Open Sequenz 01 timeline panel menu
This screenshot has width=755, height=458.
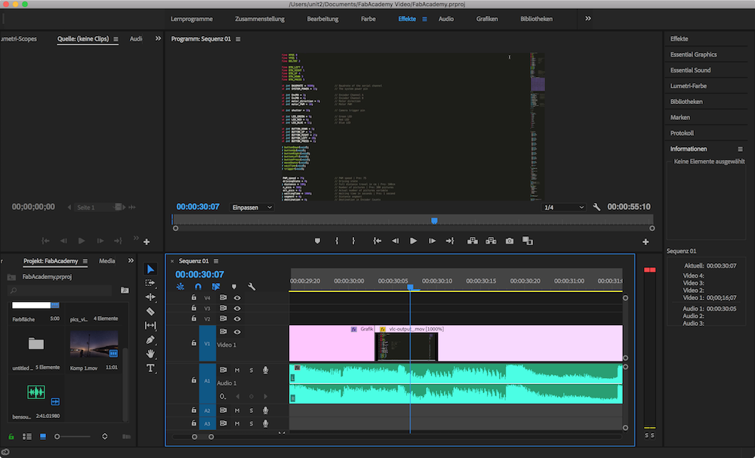[216, 261]
